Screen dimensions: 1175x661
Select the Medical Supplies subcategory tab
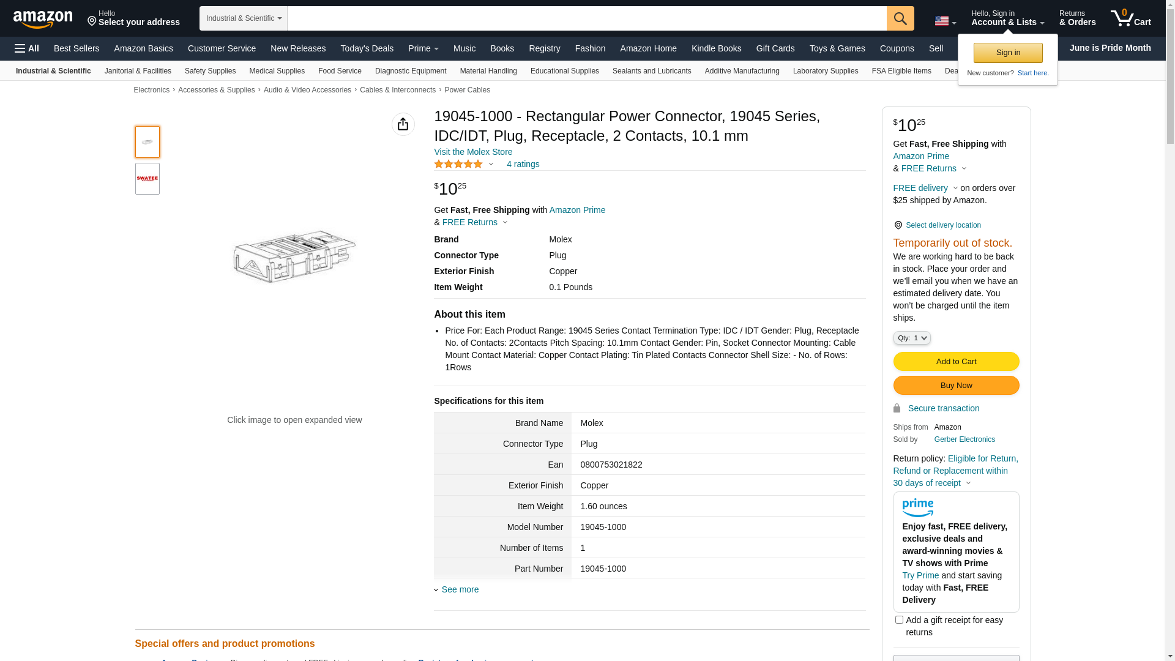[277, 71]
